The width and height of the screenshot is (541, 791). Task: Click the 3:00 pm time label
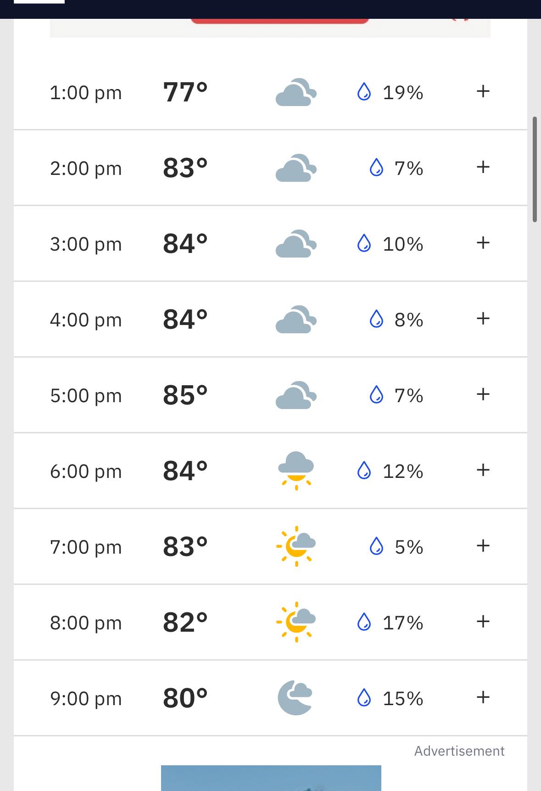point(86,244)
